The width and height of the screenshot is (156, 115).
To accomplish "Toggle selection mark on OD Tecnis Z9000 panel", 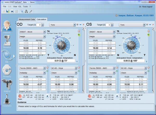I will coord(47,71).
